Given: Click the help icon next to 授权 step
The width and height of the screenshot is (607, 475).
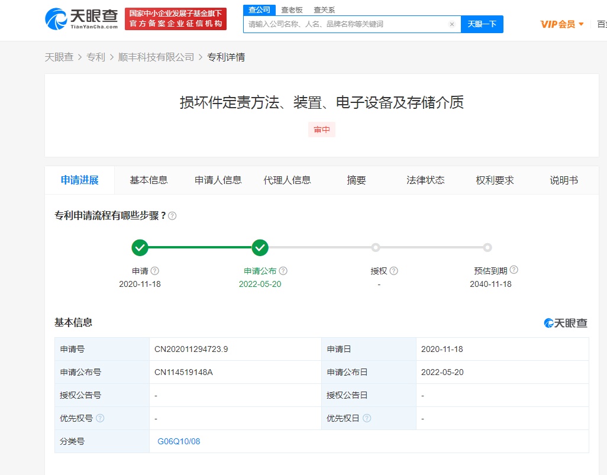Looking at the screenshot, I should [x=393, y=271].
